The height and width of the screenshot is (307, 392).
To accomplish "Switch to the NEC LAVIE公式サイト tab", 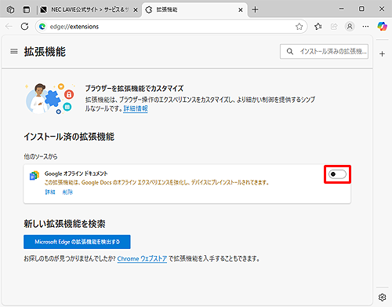I will (x=89, y=10).
